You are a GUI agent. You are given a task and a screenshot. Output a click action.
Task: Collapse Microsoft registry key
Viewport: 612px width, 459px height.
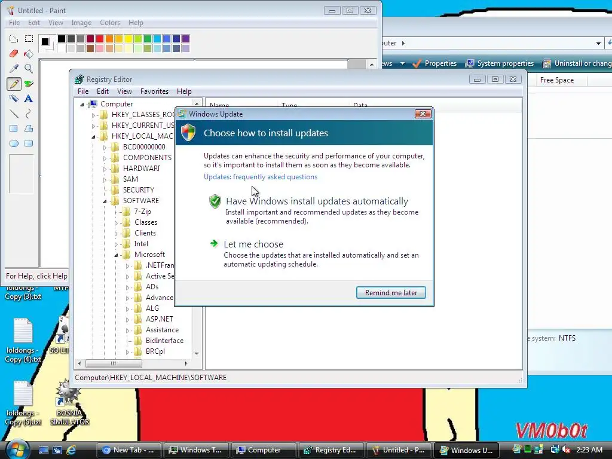point(116,255)
